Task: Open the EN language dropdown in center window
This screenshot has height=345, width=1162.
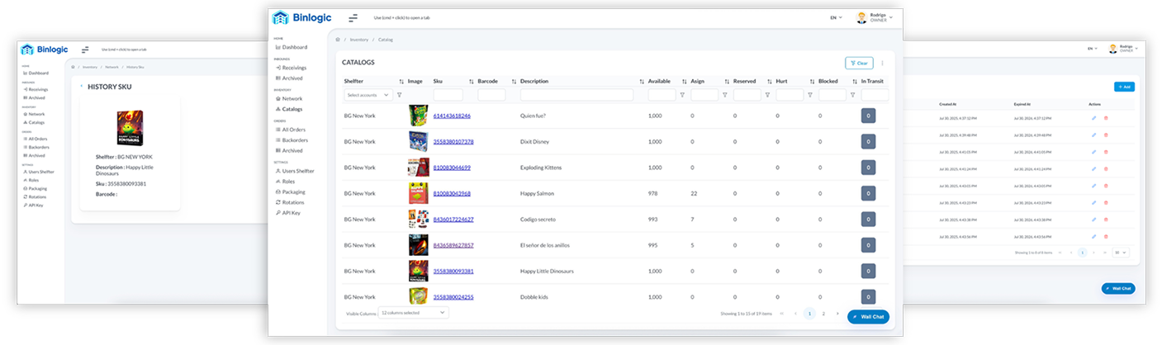Action: [836, 17]
